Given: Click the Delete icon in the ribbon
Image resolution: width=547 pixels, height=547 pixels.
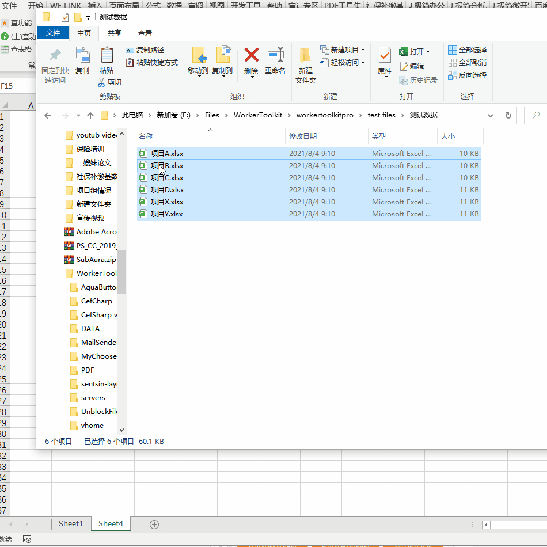Looking at the screenshot, I should click(x=251, y=56).
